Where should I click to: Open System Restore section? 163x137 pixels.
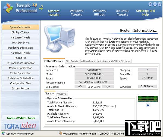click(x=20, y=88)
